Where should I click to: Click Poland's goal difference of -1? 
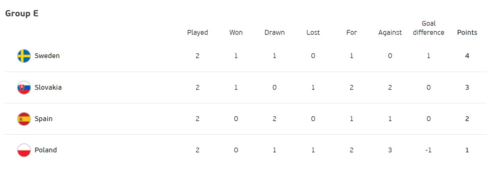coord(428,150)
